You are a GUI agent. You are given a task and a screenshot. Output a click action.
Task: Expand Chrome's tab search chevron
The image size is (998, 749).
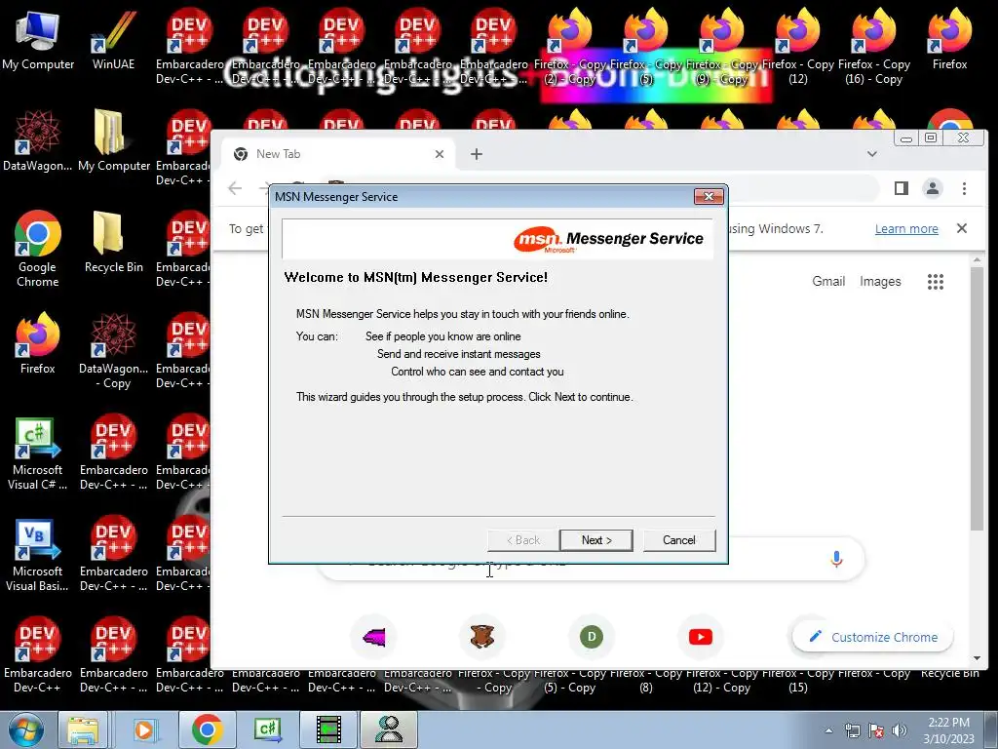pyautogui.click(x=872, y=154)
